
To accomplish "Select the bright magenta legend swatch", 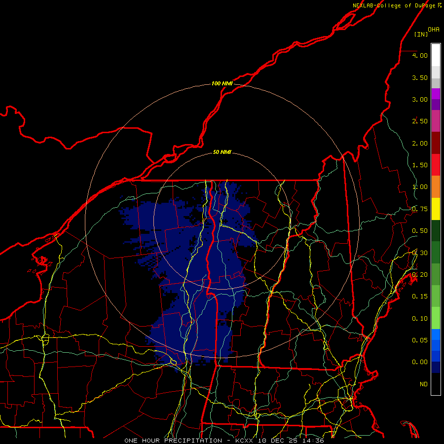I will click(x=436, y=94).
